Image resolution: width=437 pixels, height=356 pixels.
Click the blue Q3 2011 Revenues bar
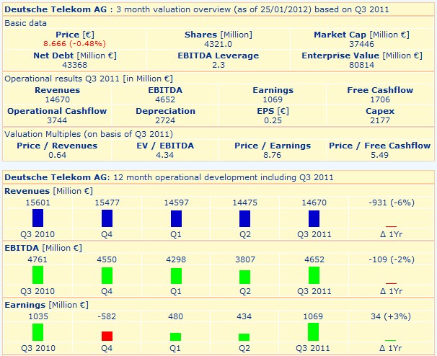click(314, 218)
